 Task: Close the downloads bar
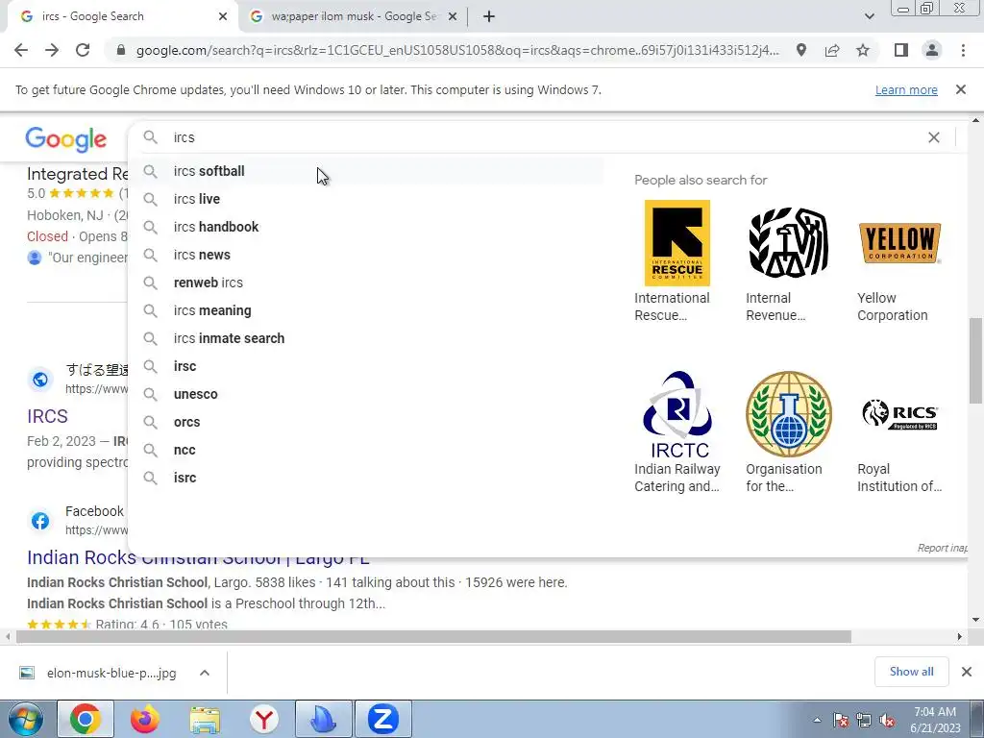pos(967,672)
